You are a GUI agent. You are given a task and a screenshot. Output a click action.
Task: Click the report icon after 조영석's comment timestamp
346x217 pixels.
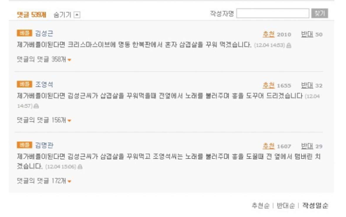click(x=36, y=106)
